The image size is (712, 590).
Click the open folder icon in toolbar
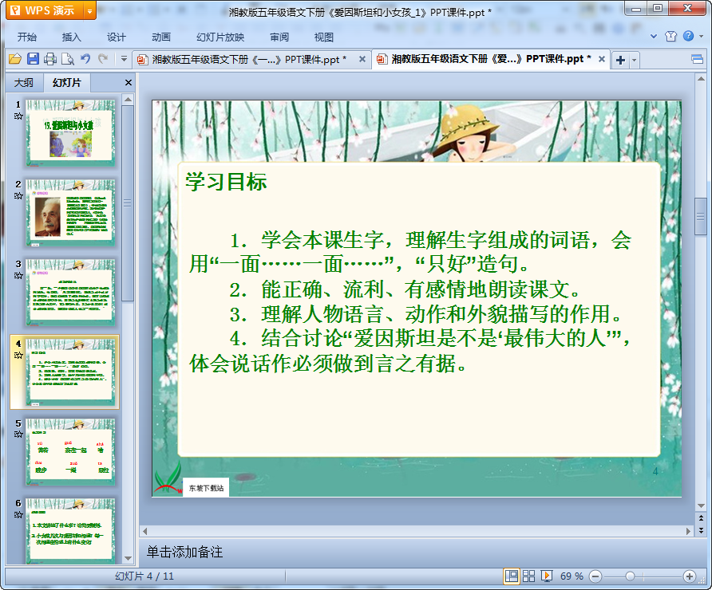(15, 59)
